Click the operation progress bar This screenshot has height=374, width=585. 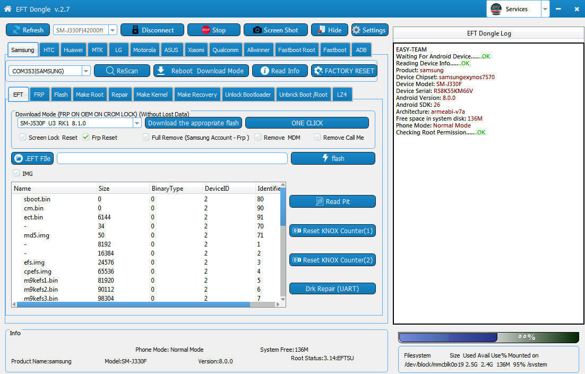point(489,337)
